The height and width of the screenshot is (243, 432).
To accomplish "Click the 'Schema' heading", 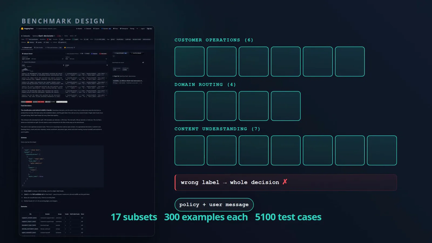I will coord(24,138).
